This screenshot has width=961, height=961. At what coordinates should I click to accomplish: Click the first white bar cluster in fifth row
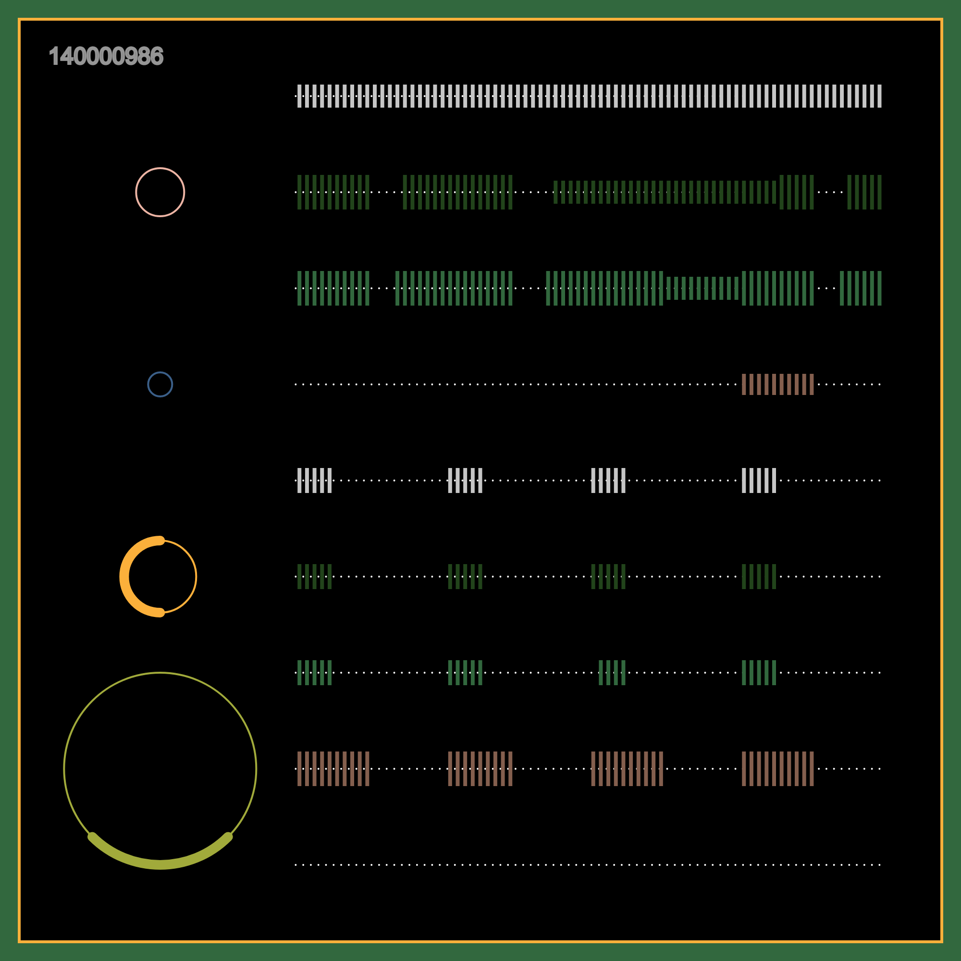(314, 480)
